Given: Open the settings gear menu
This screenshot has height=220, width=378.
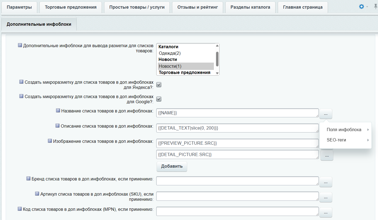Looking at the screenshot, I should click(361, 7).
